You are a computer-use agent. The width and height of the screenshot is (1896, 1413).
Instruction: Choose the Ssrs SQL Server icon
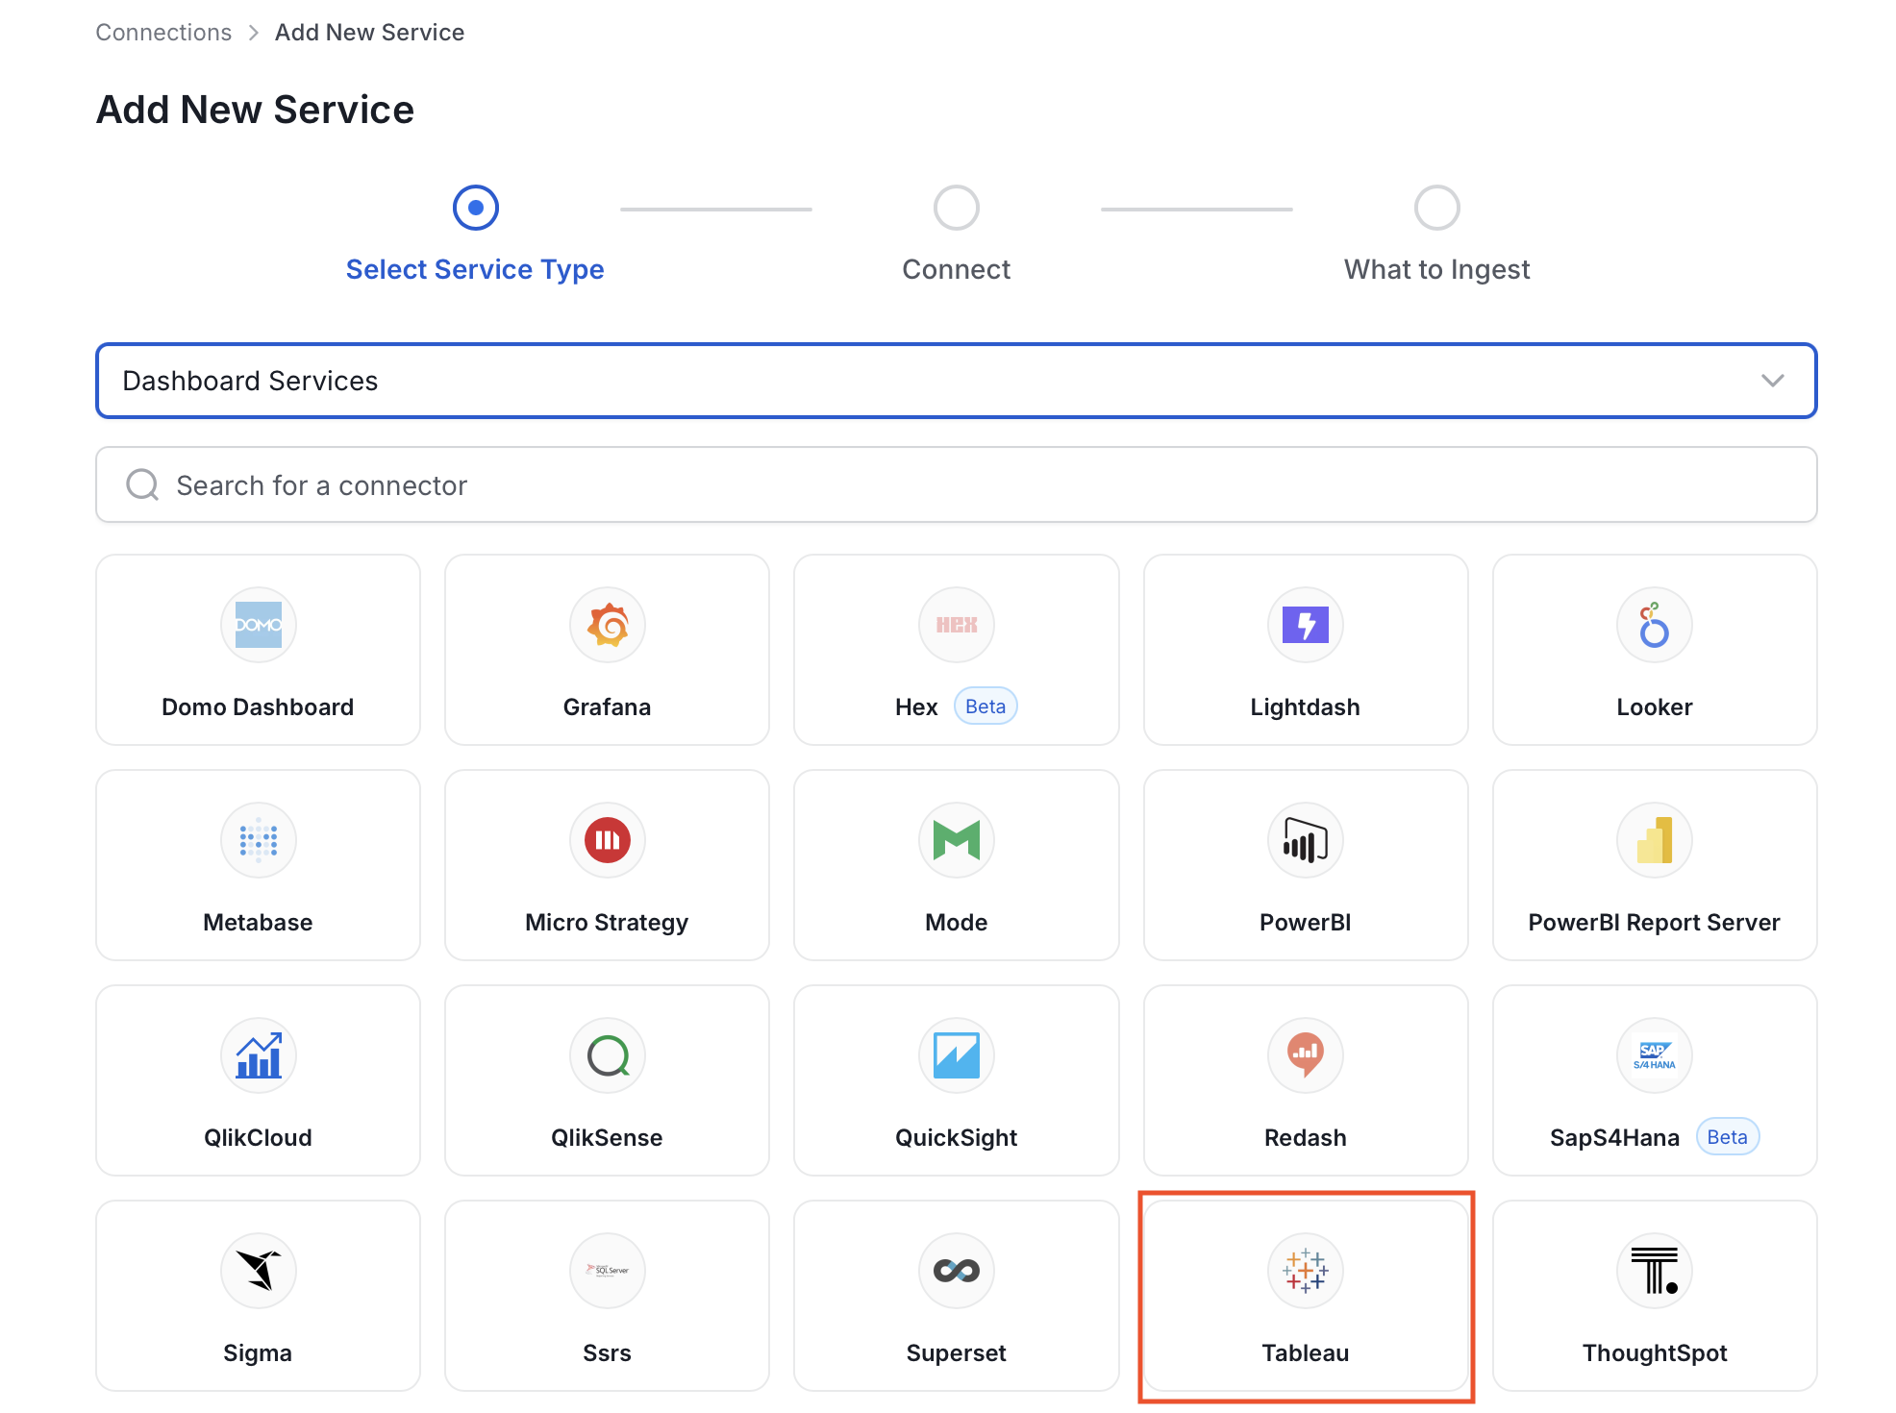click(608, 1271)
